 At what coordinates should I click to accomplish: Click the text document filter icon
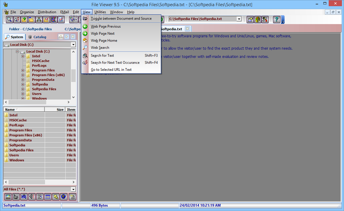40,197
